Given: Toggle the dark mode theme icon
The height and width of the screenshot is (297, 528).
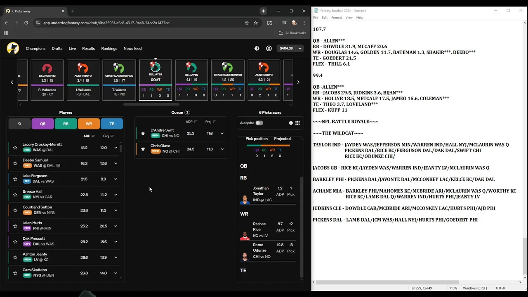Looking at the screenshot, I should [257, 48].
